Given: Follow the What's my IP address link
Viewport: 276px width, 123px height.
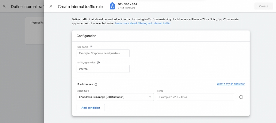Looking at the screenshot, I should tap(231, 84).
